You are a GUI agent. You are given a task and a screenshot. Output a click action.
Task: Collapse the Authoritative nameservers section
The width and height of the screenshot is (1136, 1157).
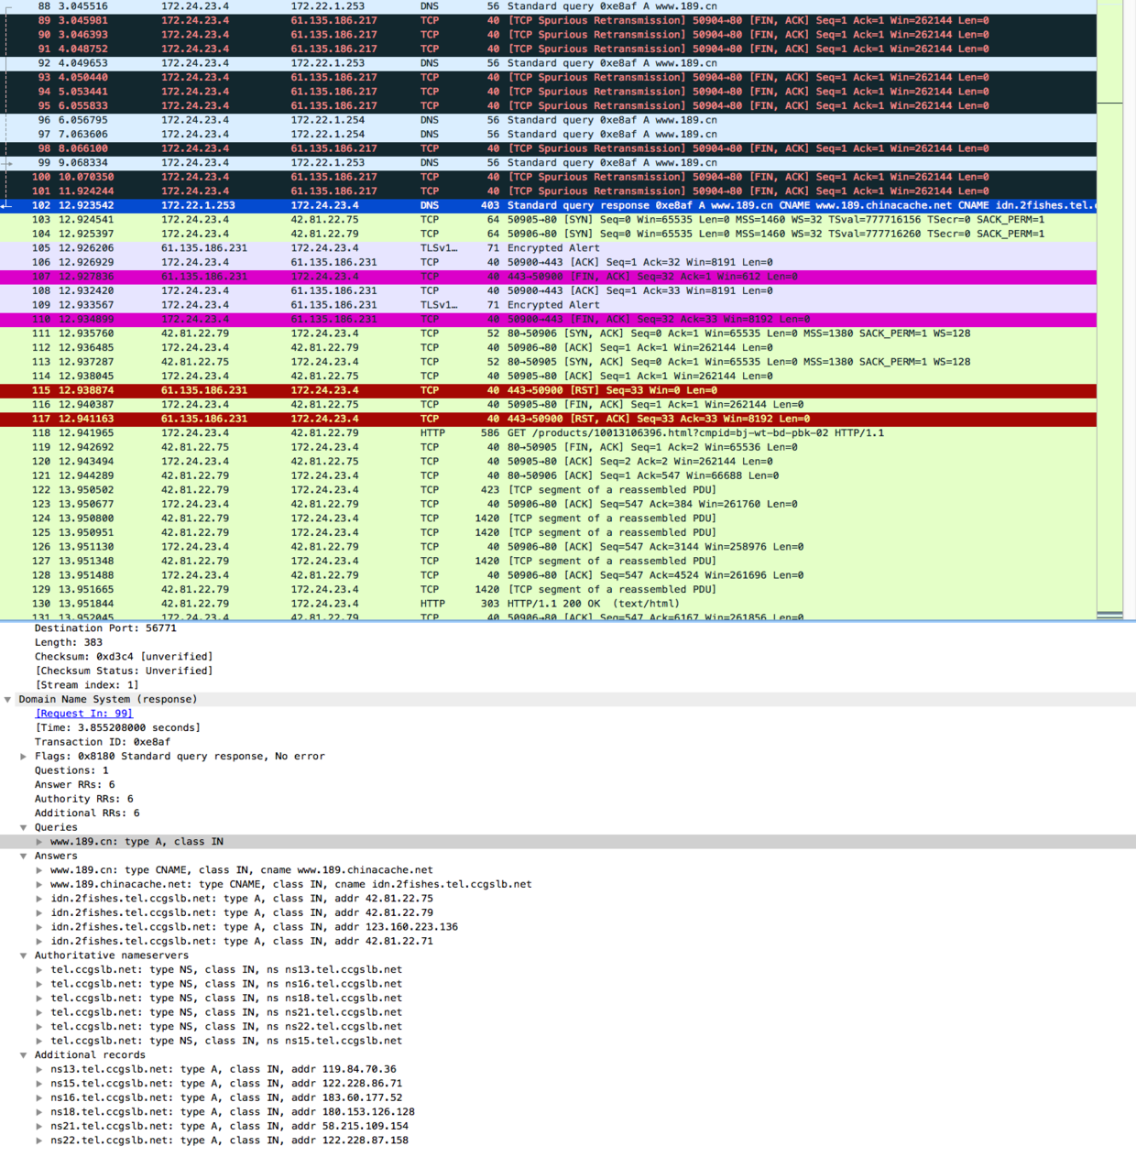(x=24, y=955)
